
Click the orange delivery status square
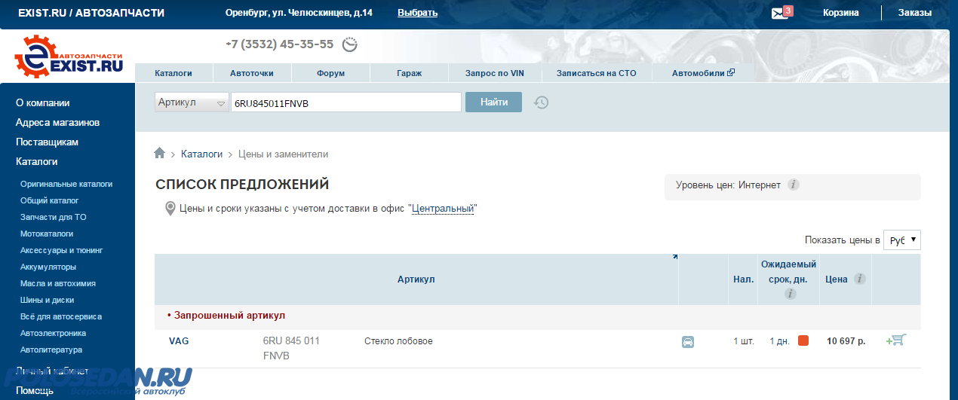click(x=803, y=340)
